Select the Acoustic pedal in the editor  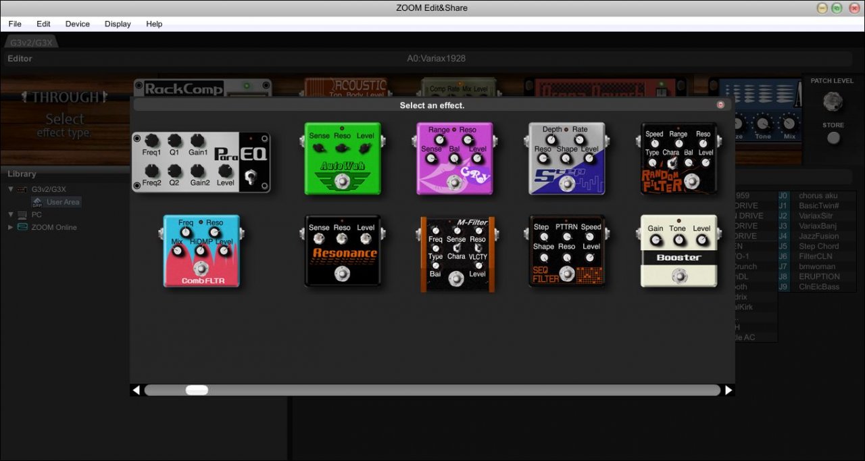pos(345,87)
